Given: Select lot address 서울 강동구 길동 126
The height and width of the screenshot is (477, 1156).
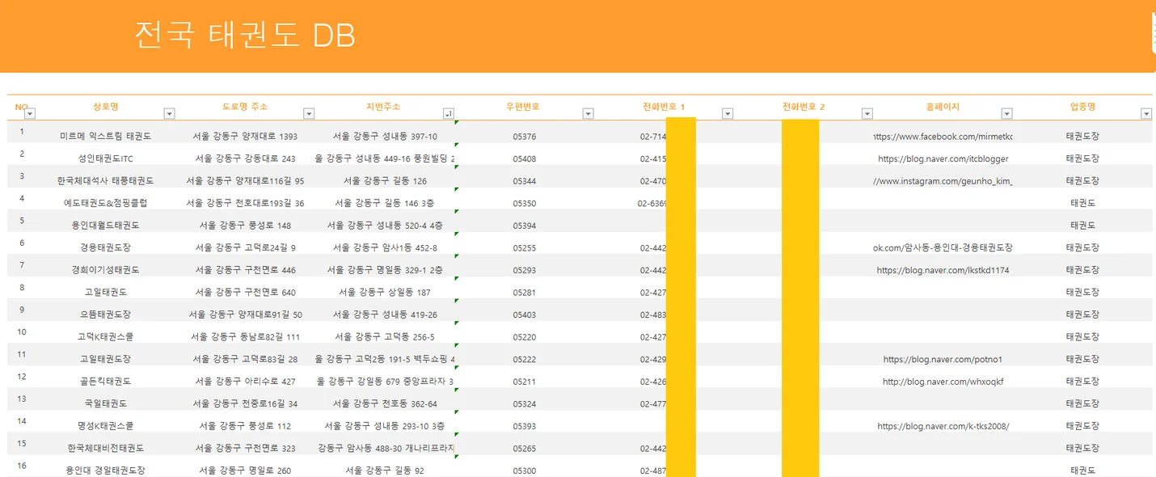Looking at the screenshot, I should [385, 181].
